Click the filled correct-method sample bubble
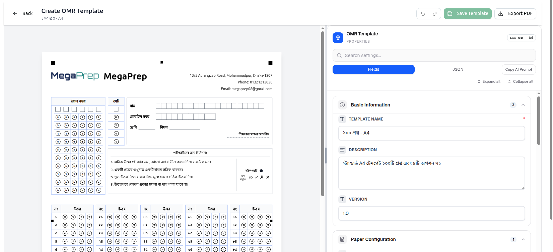This screenshot has width=553, height=252. pyautogui.click(x=261, y=171)
